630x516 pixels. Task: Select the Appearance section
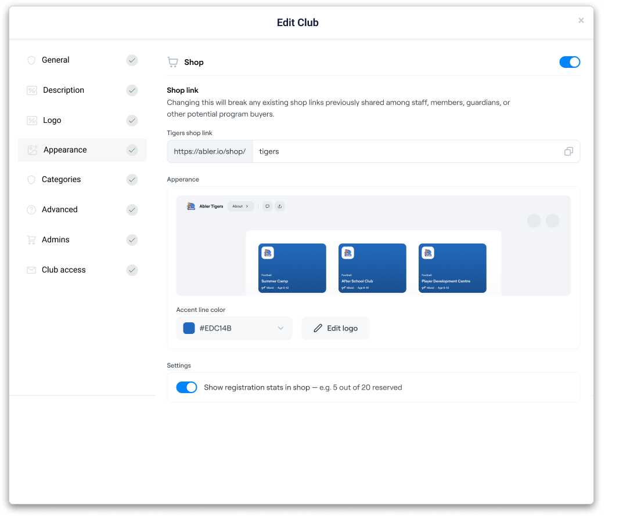tap(82, 150)
